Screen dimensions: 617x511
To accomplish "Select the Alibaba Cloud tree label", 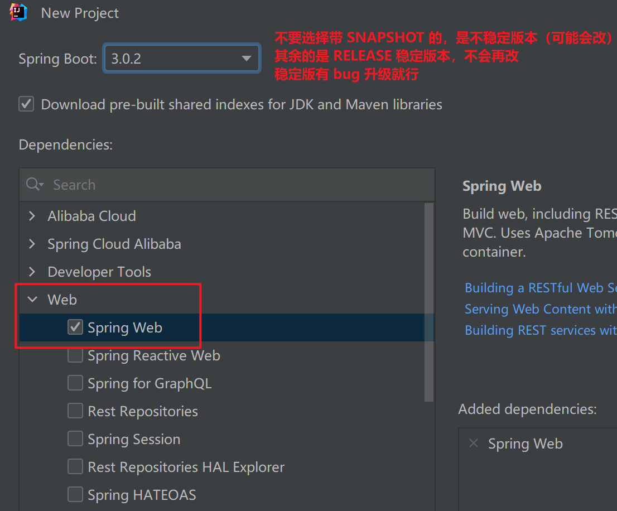I will [91, 216].
